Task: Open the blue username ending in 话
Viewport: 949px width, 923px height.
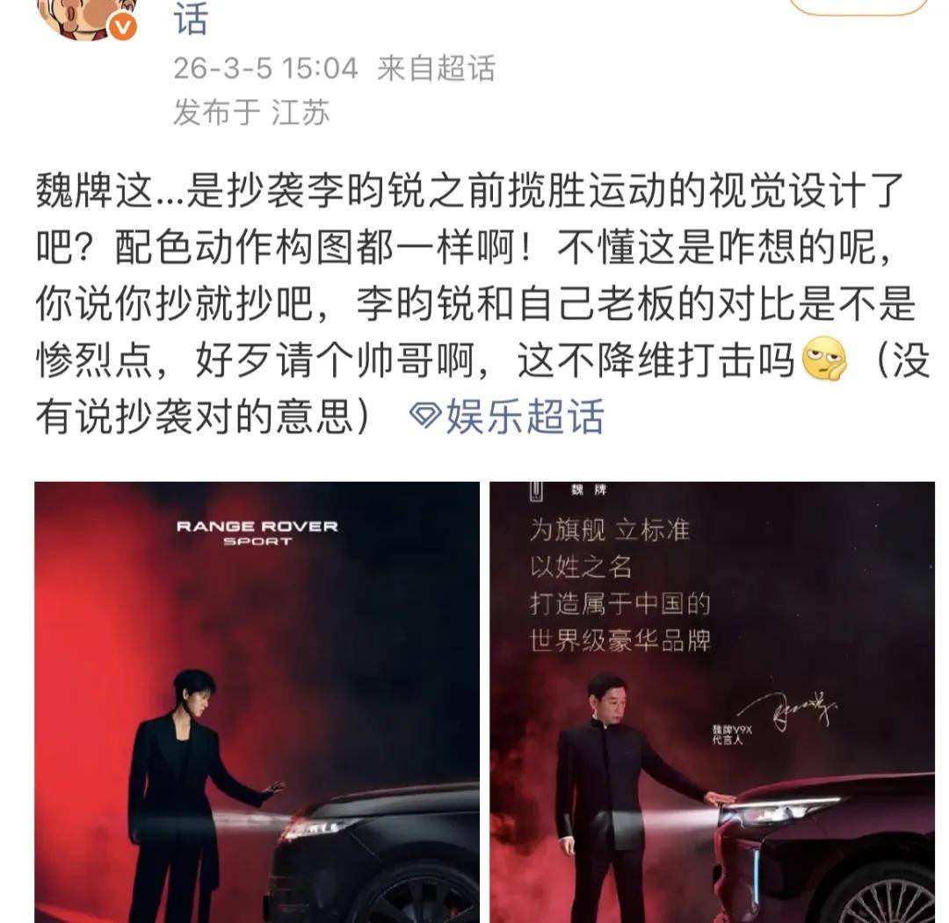Action: [192, 17]
